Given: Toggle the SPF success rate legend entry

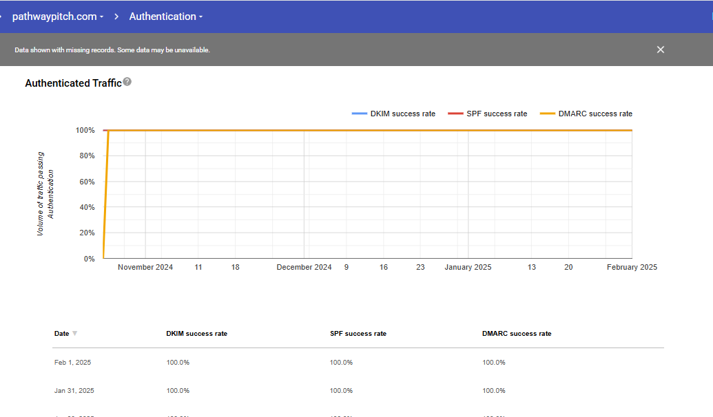Looking at the screenshot, I should [488, 114].
